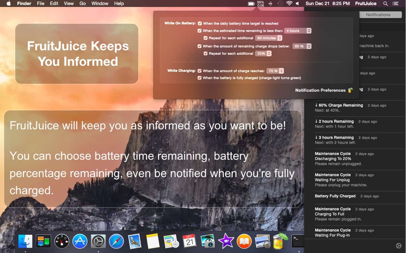Open the 4 hours time remaining dropdown
Image resolution: width=406 pixels, height=253 pixels.
(298, 31)
